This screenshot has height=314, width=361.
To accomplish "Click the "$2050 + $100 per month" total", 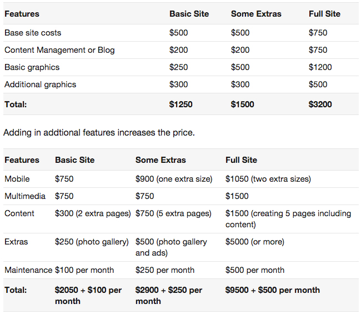I will [88, 295].
